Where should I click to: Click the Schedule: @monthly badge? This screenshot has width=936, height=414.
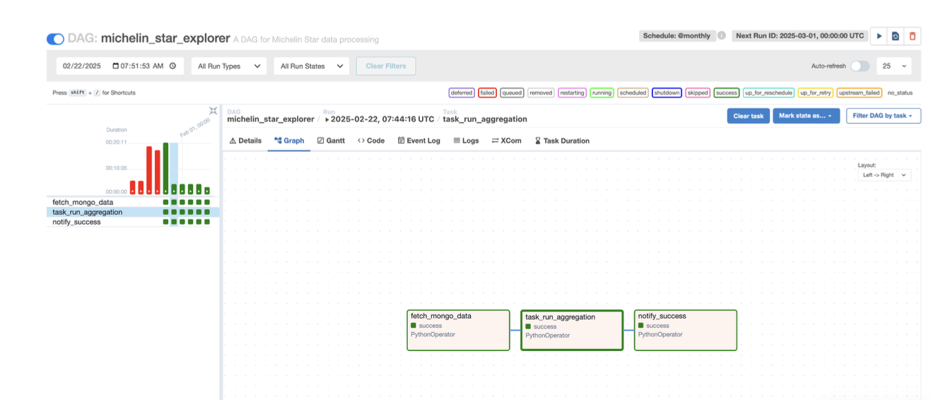677,35
